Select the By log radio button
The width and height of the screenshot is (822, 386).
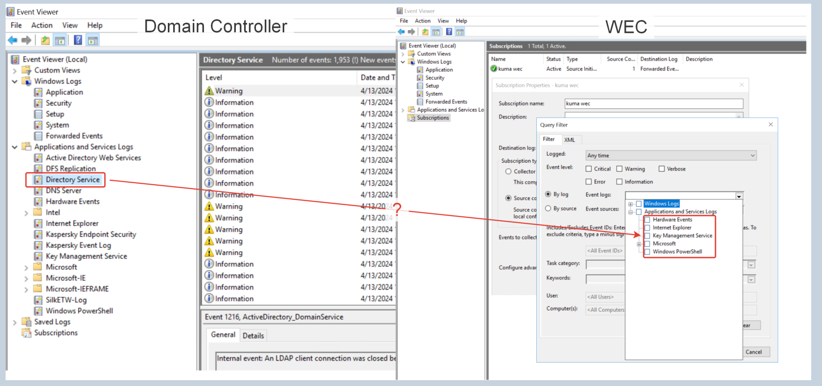point(548,194)
